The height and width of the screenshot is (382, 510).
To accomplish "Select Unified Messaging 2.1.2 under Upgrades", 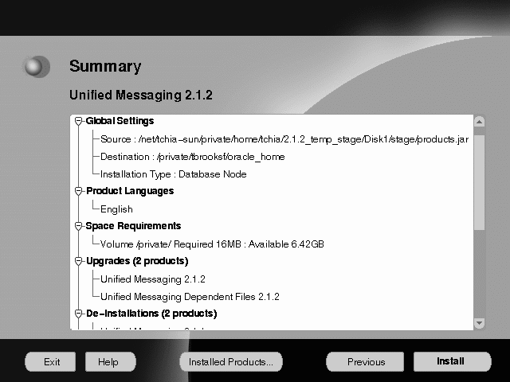I will [153, 279].
